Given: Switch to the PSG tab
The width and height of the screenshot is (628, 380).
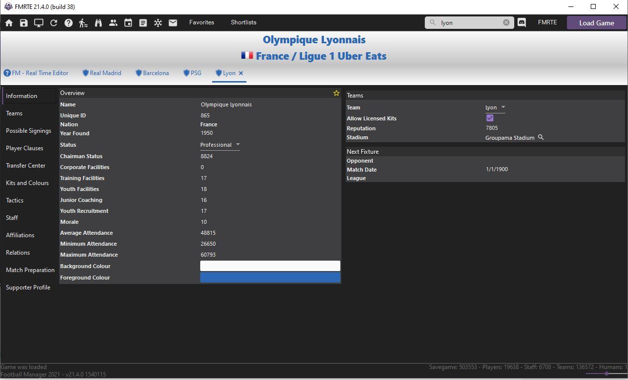Looking at the screenshot, I should [x=192, y=73].
